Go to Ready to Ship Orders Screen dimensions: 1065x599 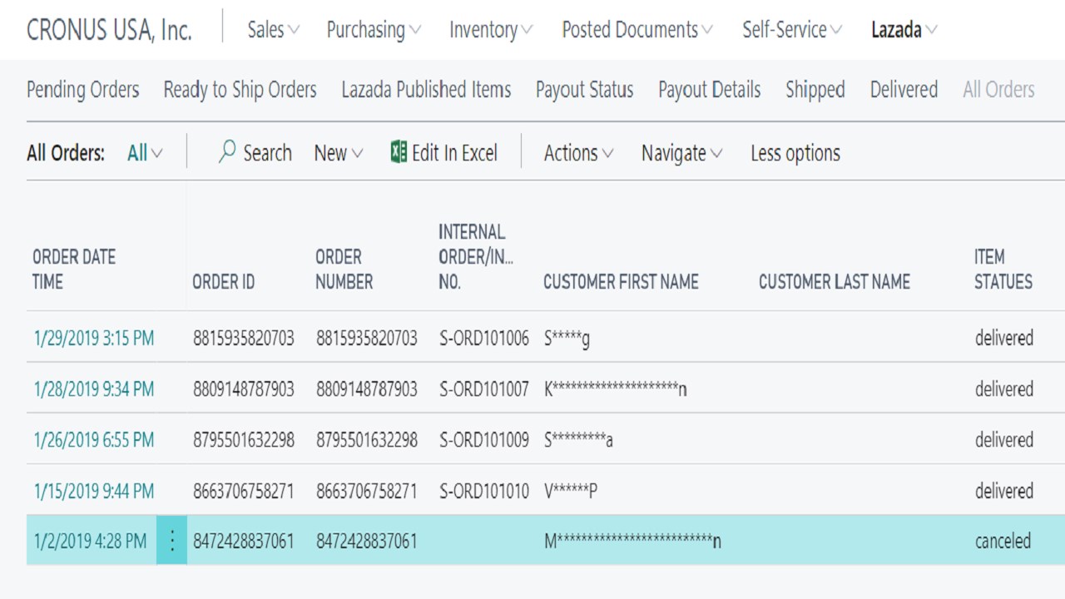tap(240, 90)
